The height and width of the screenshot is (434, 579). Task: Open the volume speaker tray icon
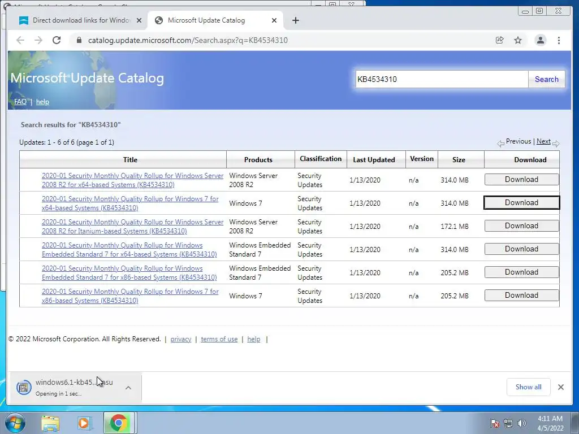pyautogui.click(x=521, y=423)
